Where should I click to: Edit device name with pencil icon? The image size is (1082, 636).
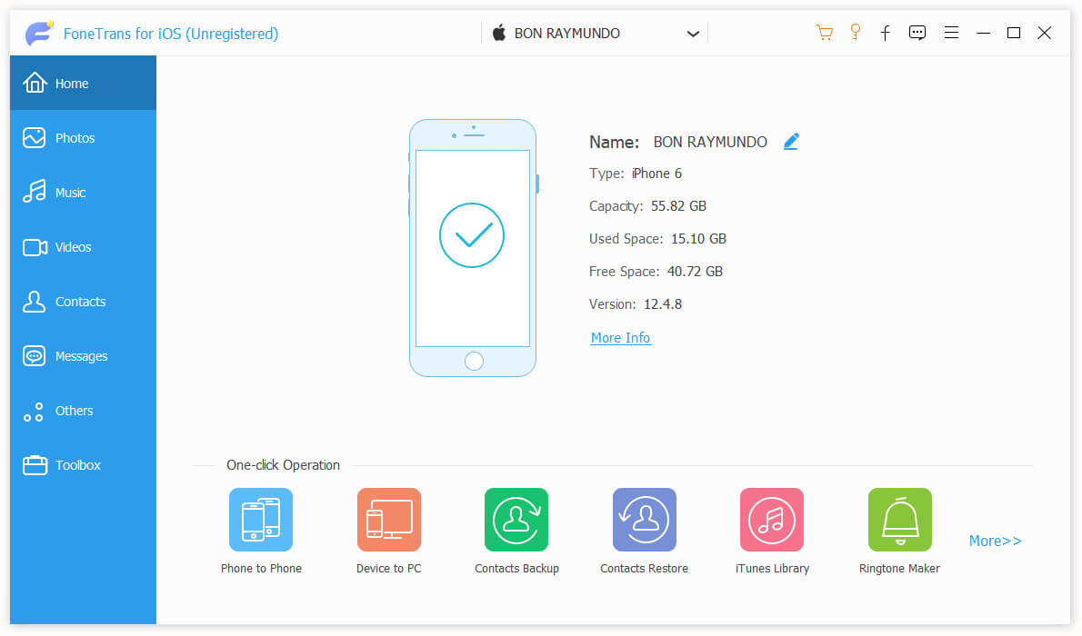[791, 142]
